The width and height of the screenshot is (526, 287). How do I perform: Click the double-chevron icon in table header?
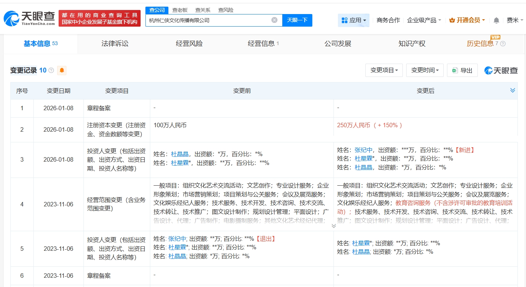pyautogui.click(x=513, y=91)
